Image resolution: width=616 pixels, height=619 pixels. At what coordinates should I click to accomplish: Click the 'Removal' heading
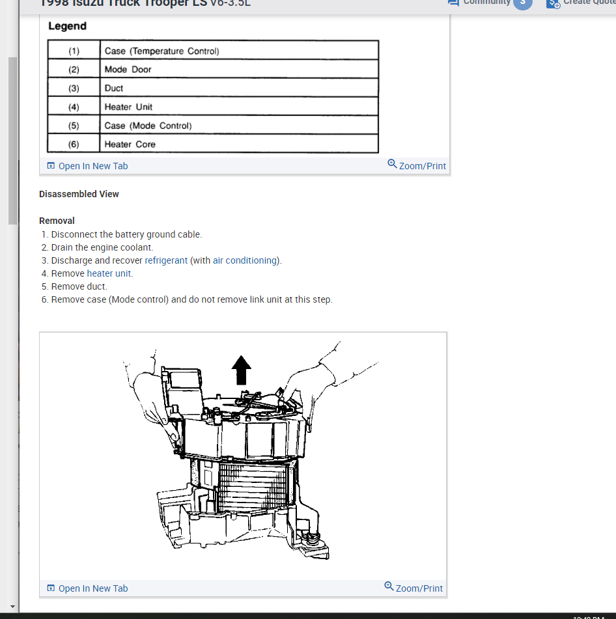[x=57, y=221]
